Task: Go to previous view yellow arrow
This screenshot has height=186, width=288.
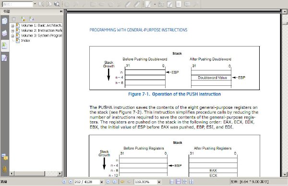Action: point(122,182)
